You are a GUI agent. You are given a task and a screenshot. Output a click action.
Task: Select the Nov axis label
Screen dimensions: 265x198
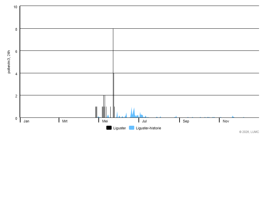point(226,121)
